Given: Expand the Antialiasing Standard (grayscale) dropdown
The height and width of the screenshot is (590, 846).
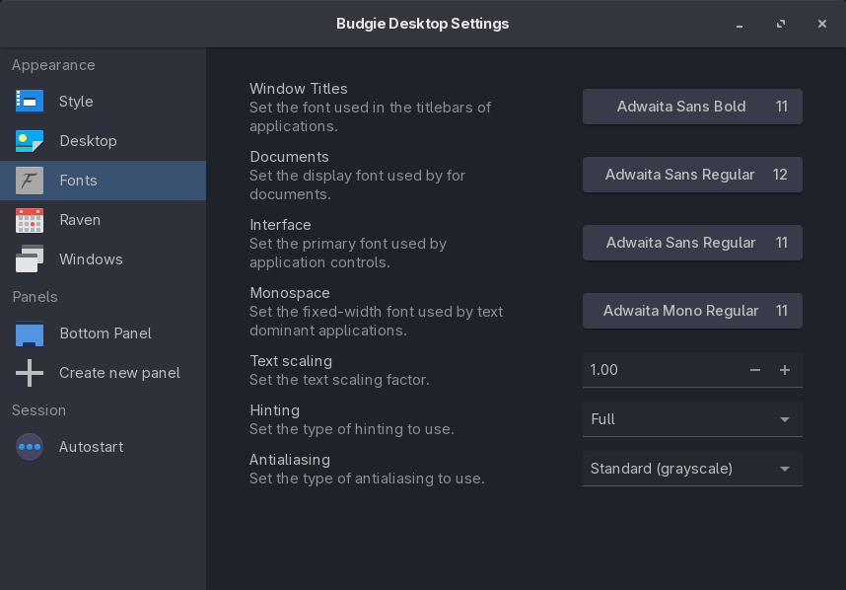Looking at the screenshot, I should click(x=691, y=469).
